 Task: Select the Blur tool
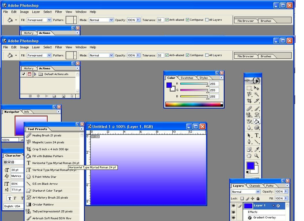249,128
